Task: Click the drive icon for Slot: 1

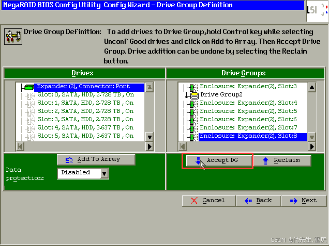Action: pos(30,104)
